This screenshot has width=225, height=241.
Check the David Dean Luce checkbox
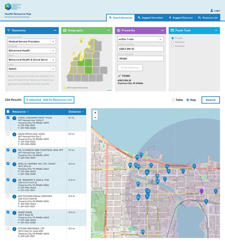[8, 134]
